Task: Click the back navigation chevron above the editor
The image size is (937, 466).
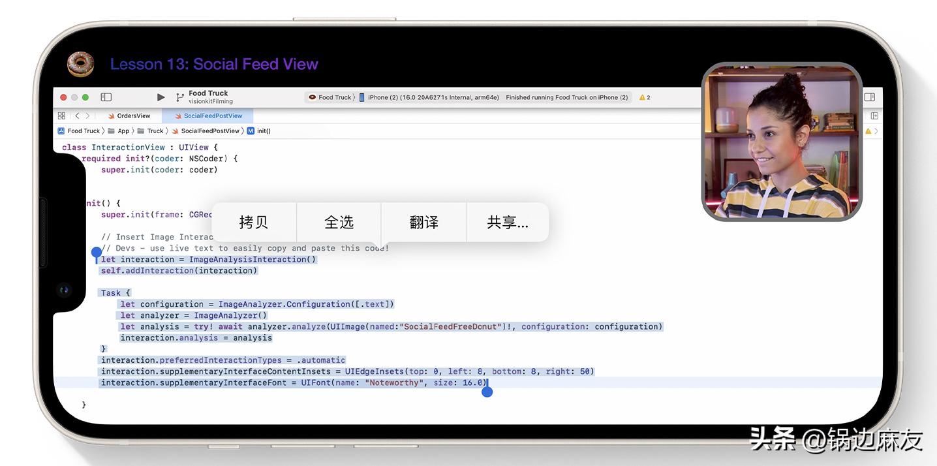Action: click(77, 115)
